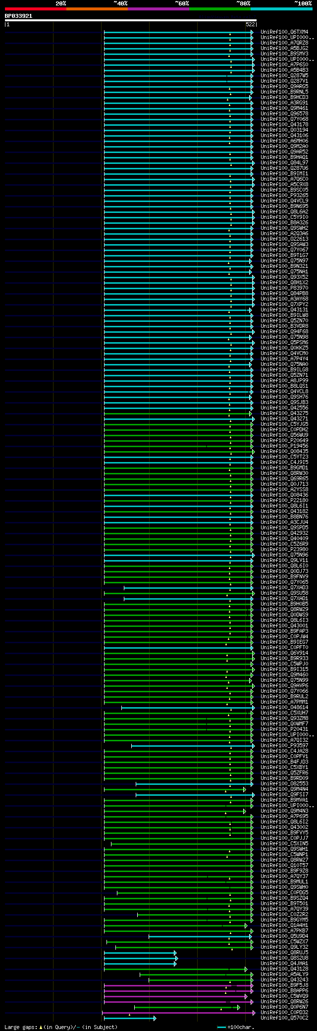Select the UniRef100_P93265 label
The height and width of the screenshot is (1031, 317).
coord(284,196)
